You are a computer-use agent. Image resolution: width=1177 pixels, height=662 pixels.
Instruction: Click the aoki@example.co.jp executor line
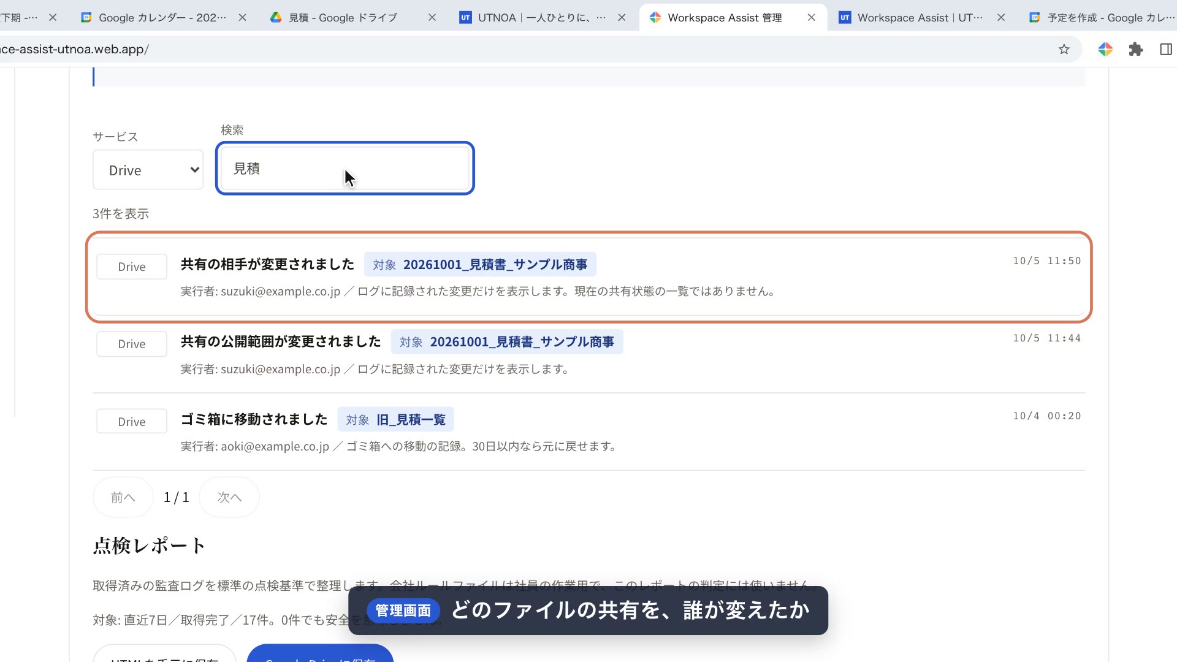[399, 446]
